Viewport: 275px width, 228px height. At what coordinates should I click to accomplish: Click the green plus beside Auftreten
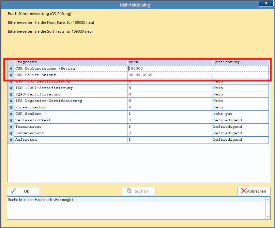point(11,140)
